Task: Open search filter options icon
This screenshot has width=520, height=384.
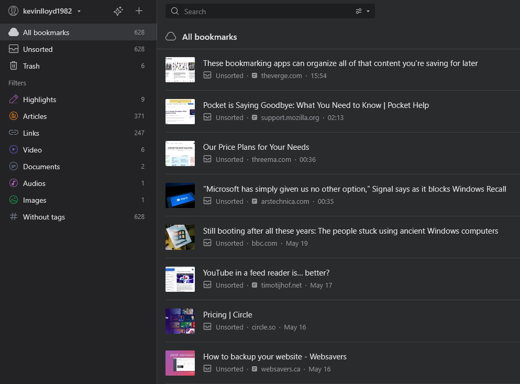Action: pos(359,12)
